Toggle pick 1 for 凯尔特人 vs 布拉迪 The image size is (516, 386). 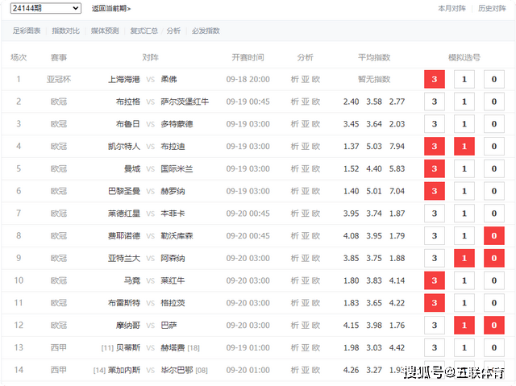464,147
